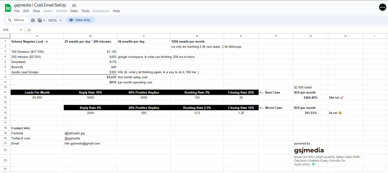Open the filter views icon dropdown
Viewport: 388px width, 173px height.
point(41,20)
